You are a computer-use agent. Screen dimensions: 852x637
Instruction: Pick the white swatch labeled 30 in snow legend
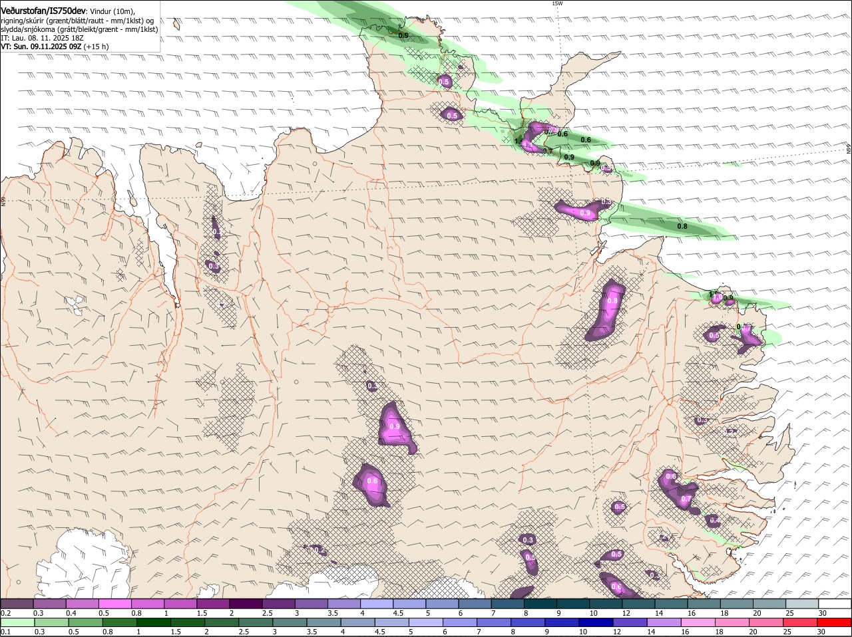tap(835, 603)
